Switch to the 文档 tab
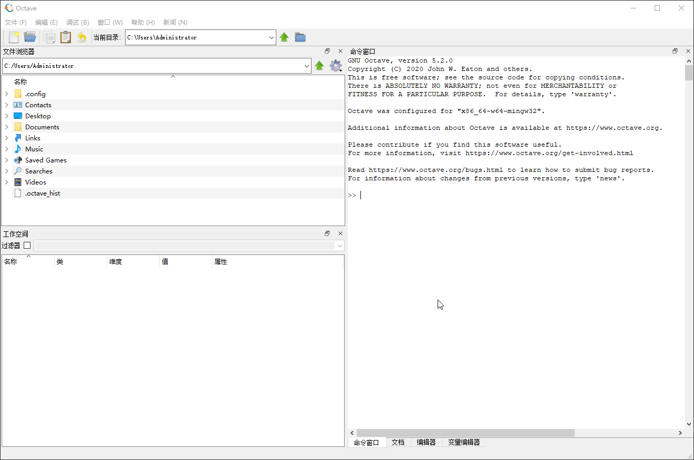The width and height of the screenshot is (694, 460). point(398,443)
